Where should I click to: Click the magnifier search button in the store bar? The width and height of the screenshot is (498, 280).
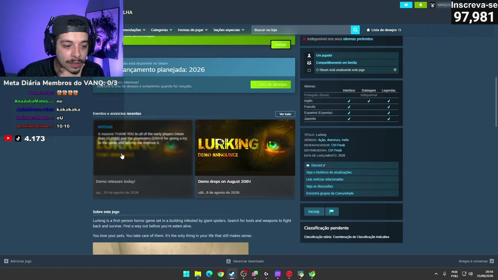[355, 30]
